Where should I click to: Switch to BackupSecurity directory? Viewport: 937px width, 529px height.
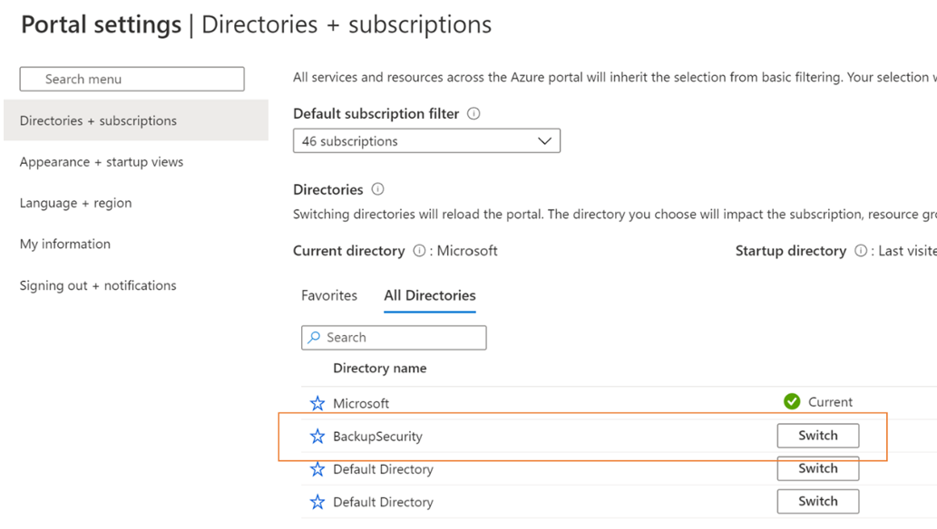click(817, 436)
